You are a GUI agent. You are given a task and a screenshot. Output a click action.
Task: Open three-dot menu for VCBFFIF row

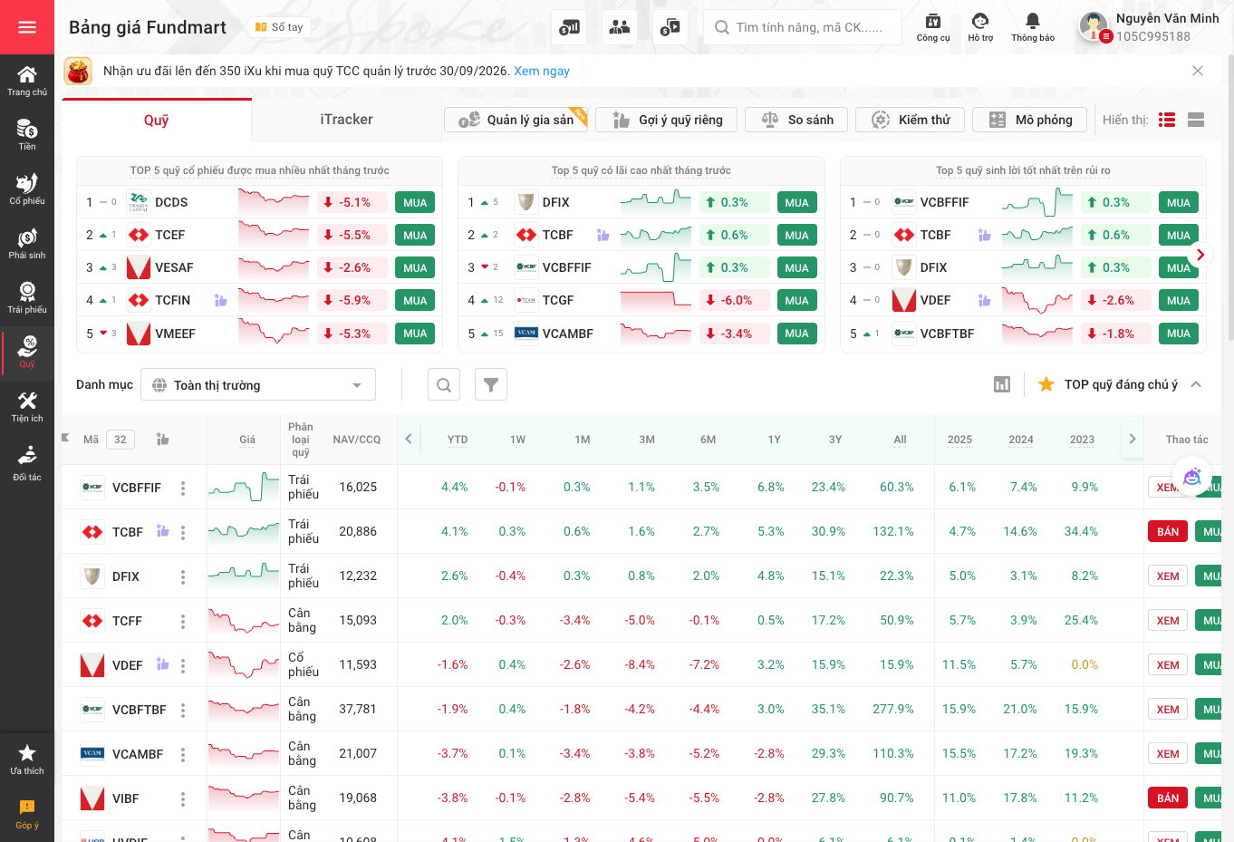183,489
